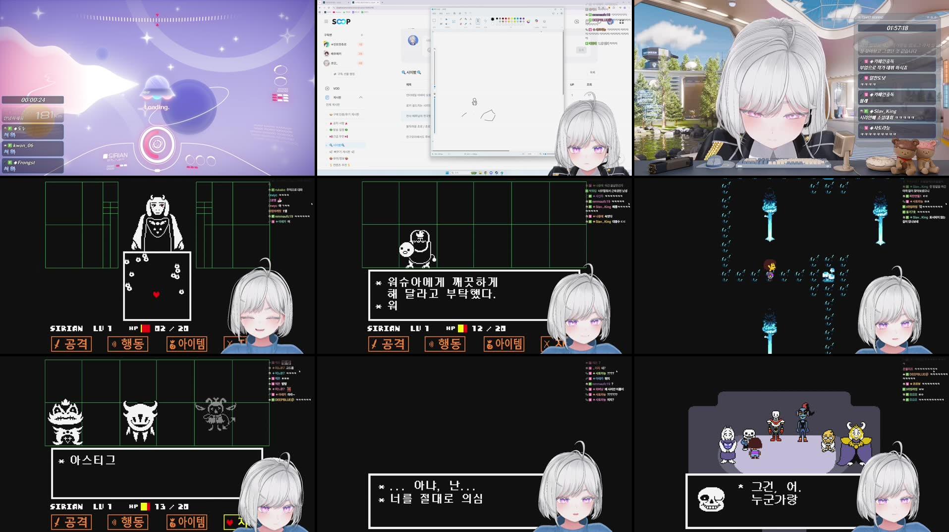Click the search icon in the SOOP page header
The height and width of the screenshot is (532, 949).
(x=404, y=72)
